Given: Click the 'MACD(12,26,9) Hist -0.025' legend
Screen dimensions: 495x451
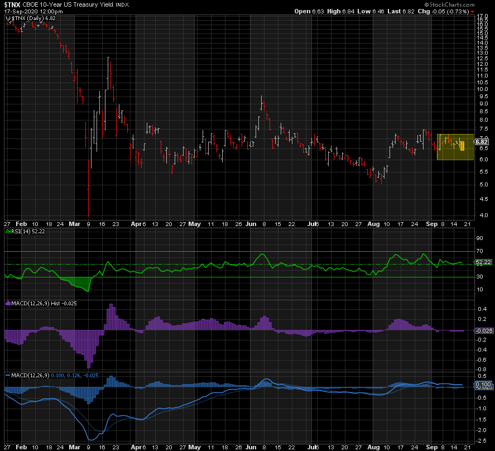Looking at the screenshot, I should 44,304.
